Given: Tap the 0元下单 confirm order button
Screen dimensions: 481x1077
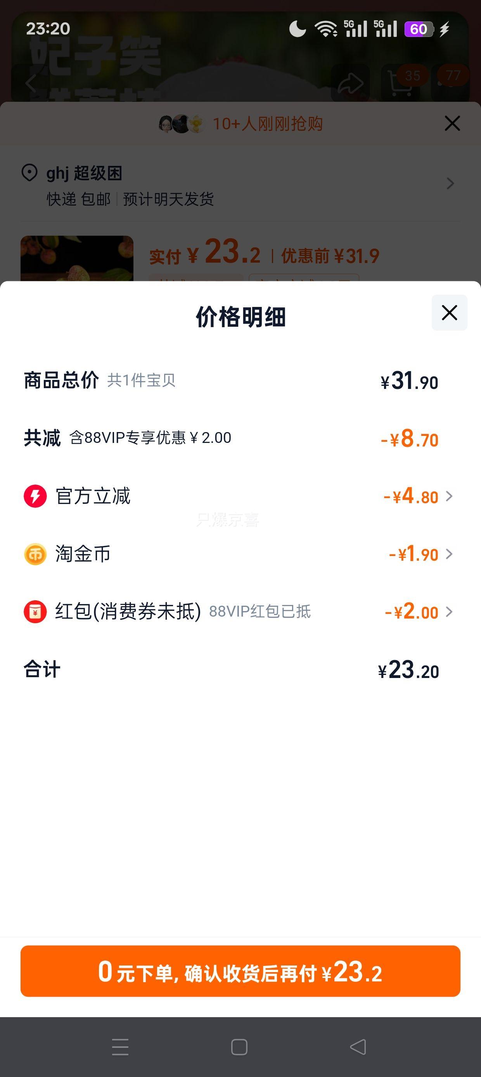Looking at the screenshot, I should pos(240,971).
